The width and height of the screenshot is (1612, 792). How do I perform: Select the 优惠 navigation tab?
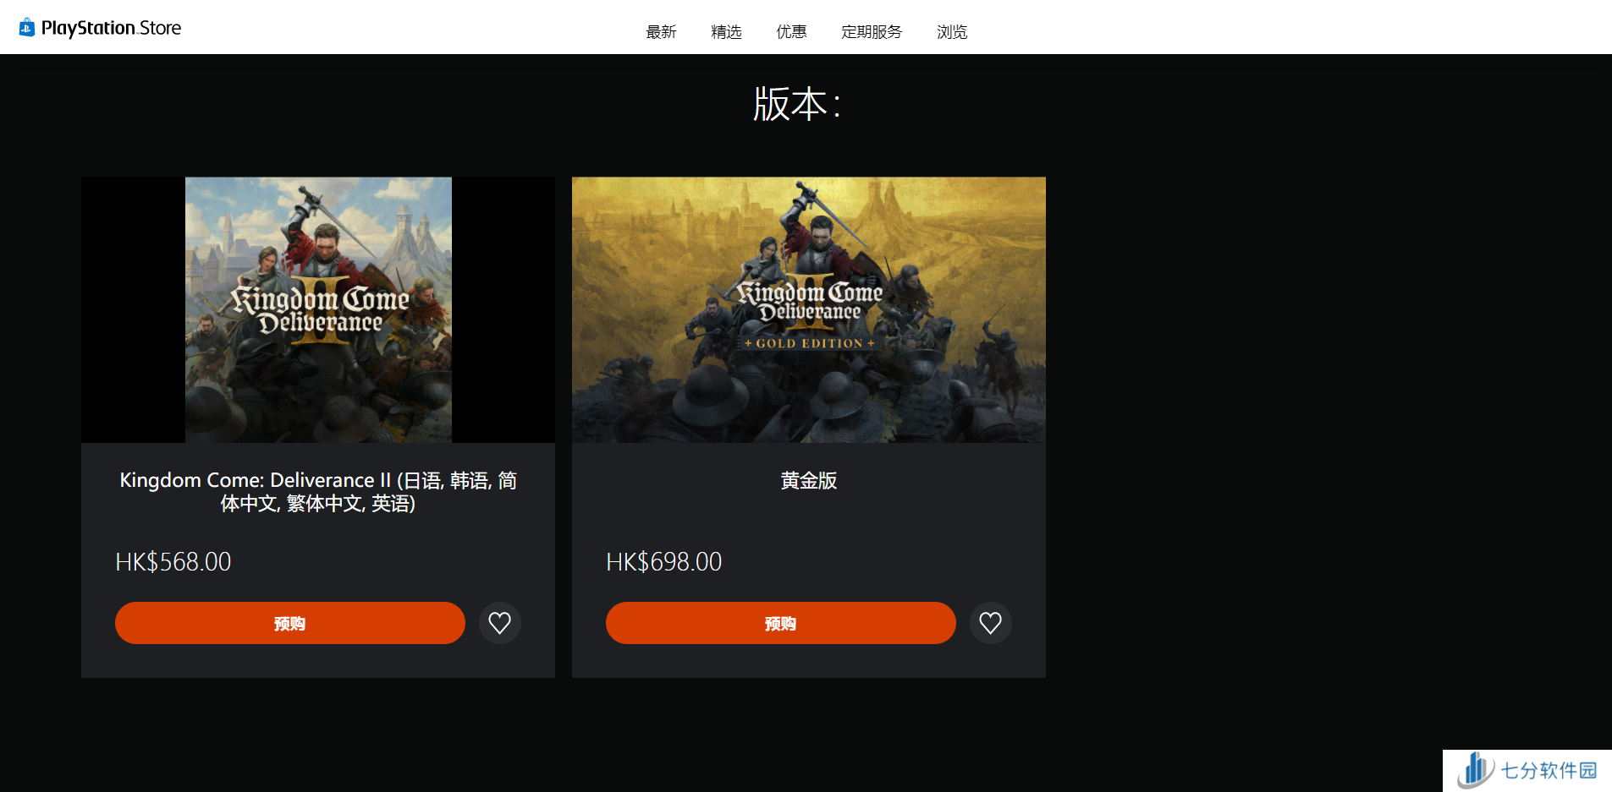(x=791, y=32)
